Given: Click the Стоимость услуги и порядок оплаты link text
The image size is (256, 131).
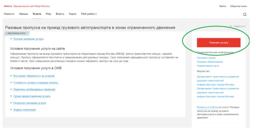Looking at the screenshot, I should [36, 83].
